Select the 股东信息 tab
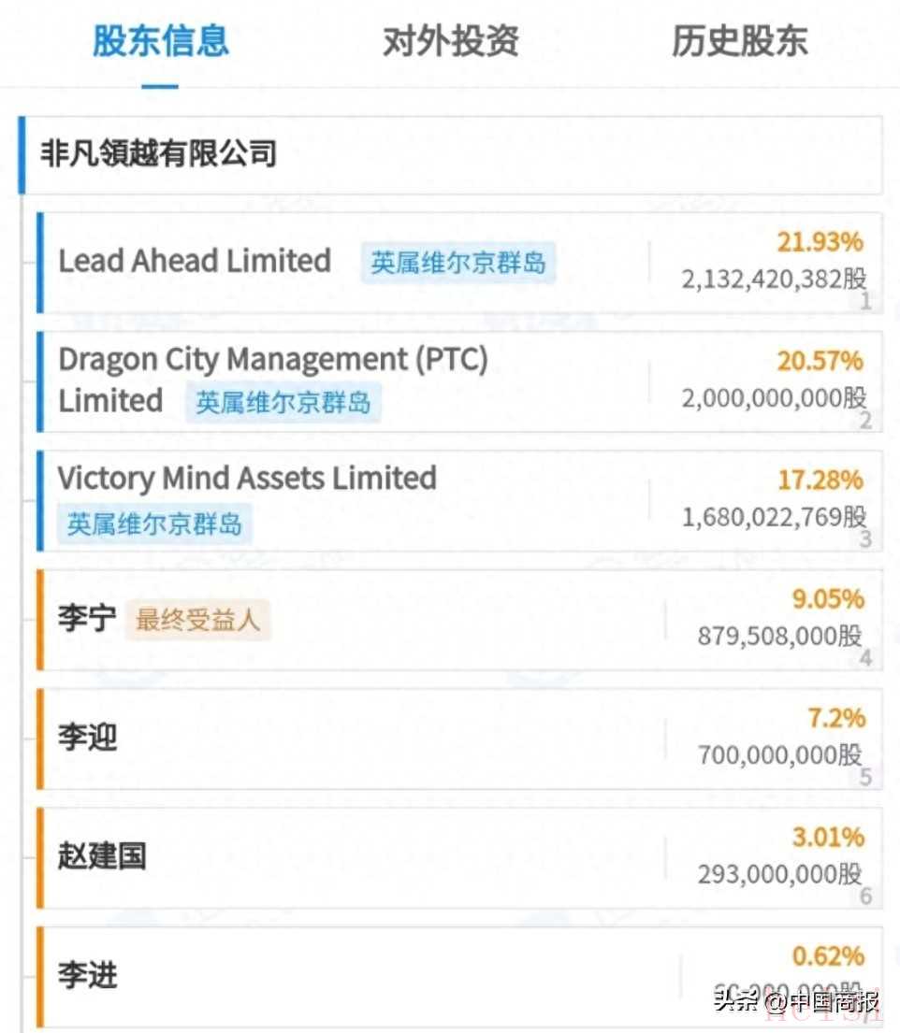The height and width of the screenshot is (1033, 900). (x=161, y=41)
